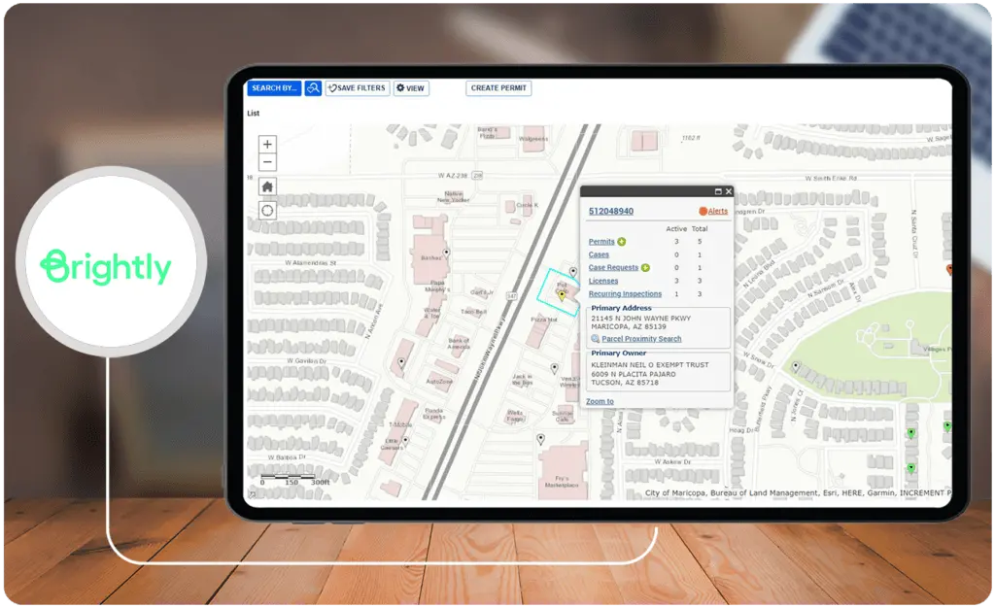Image resolution: width=995 pixels, height=608 pixels.
Task: Click the Total column header
Action: pos(700,229)
